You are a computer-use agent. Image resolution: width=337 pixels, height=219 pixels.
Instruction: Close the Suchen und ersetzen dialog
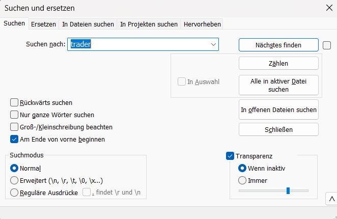click(329, 8)
